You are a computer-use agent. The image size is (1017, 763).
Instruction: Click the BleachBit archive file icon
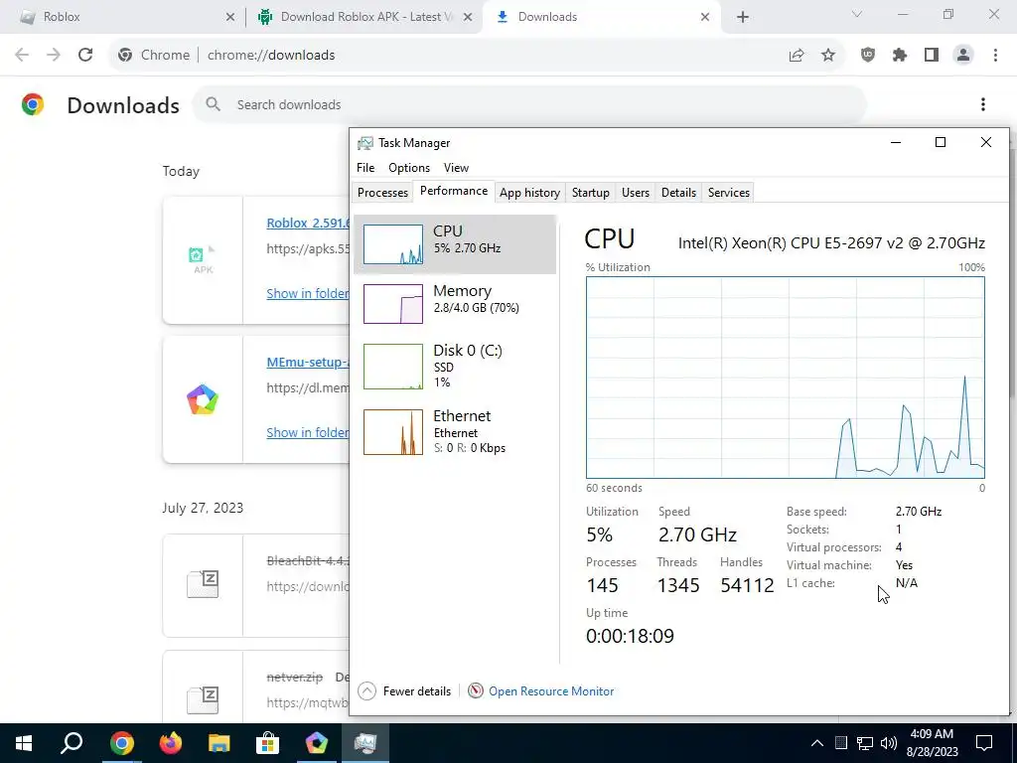coord(203,584)
